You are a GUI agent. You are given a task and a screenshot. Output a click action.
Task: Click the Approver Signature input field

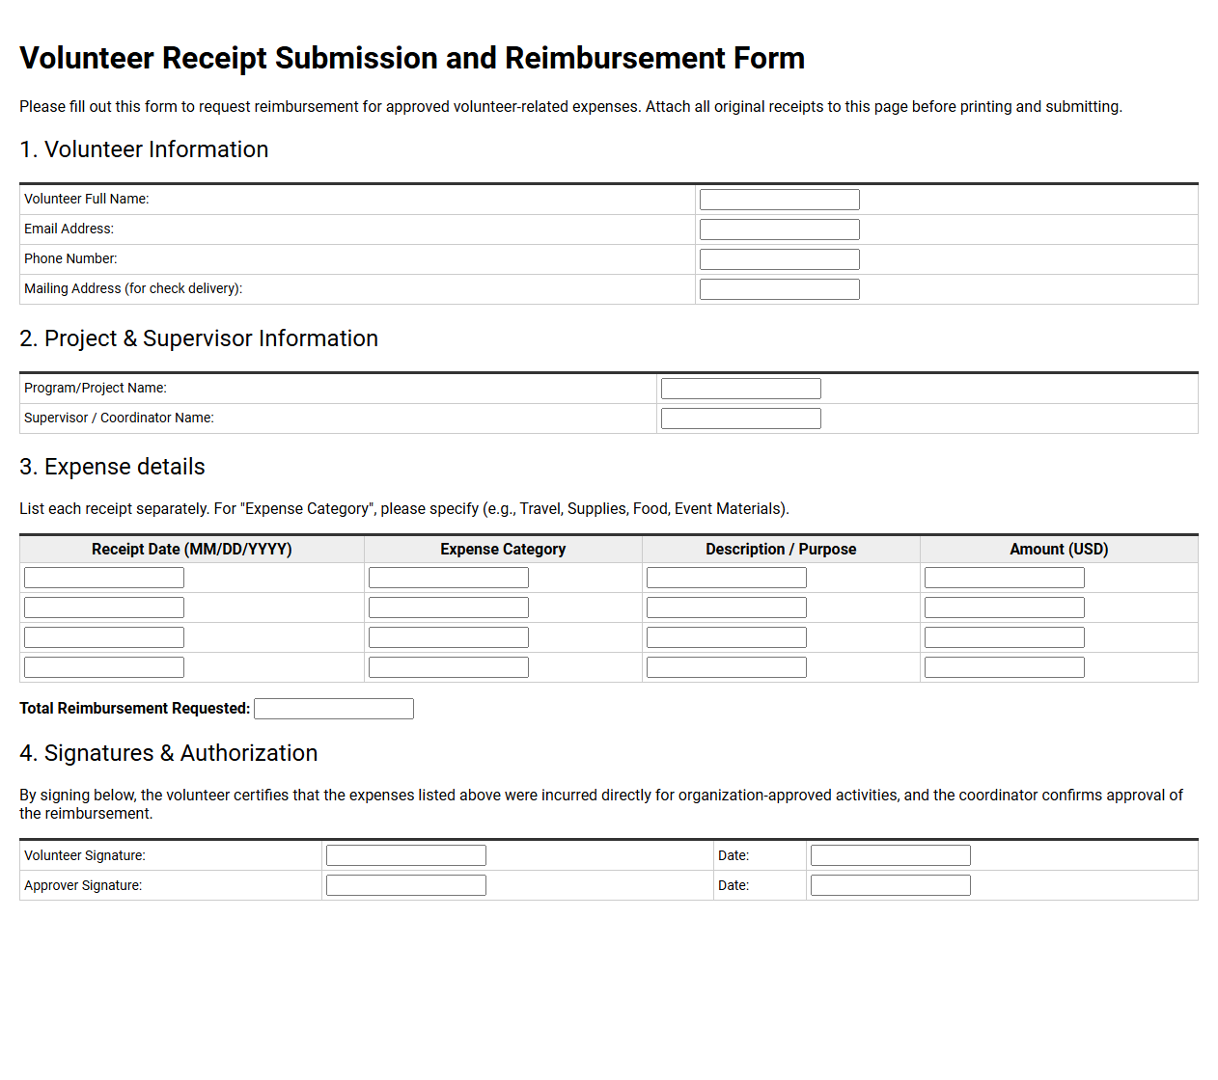[x=406, y=885]
